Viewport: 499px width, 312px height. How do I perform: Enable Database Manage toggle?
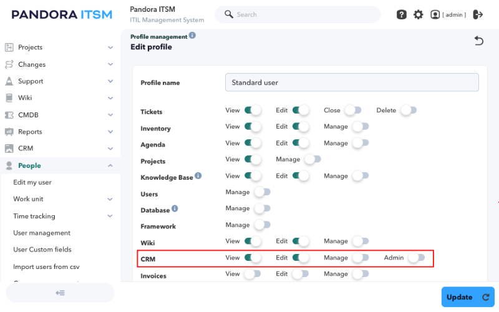262,208
